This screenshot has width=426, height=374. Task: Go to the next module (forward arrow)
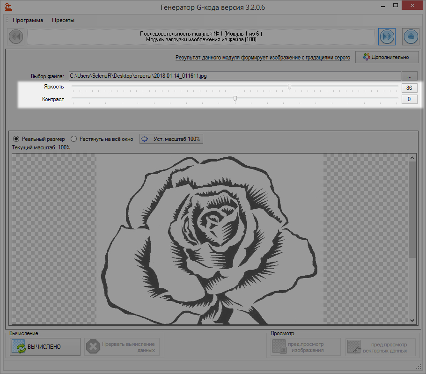[387, 37]
